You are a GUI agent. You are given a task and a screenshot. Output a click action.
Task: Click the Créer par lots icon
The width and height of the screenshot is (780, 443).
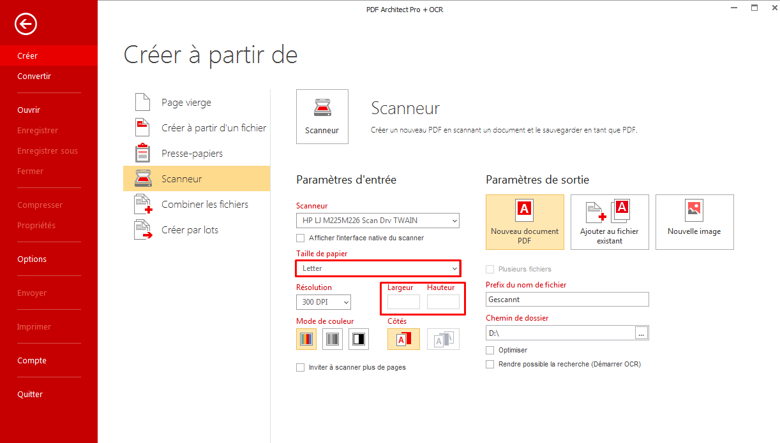[143, 229]
